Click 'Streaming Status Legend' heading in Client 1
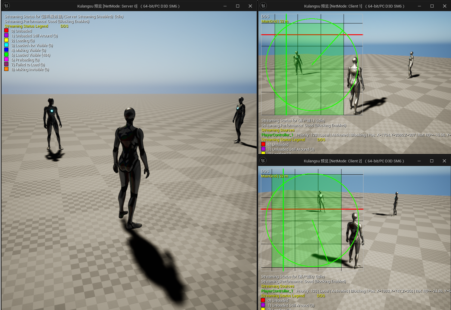The width and height of the screenshot is (451, 310). [x=283, y=140]
